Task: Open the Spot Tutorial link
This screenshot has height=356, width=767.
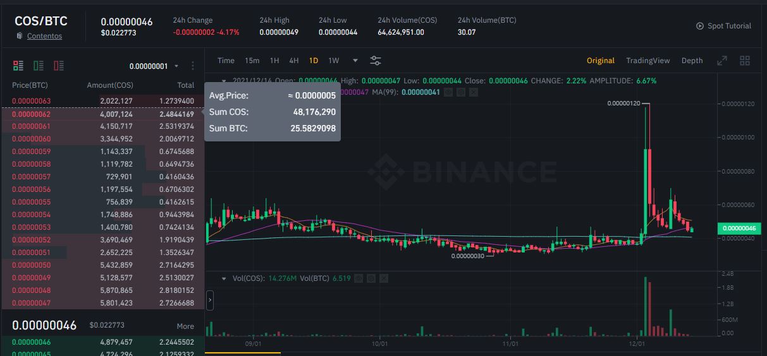Action: point(729,26)
